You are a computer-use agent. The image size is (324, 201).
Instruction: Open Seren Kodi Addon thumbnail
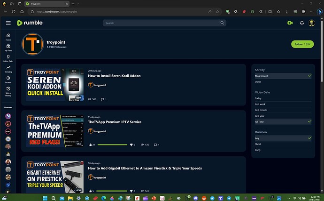55,85
